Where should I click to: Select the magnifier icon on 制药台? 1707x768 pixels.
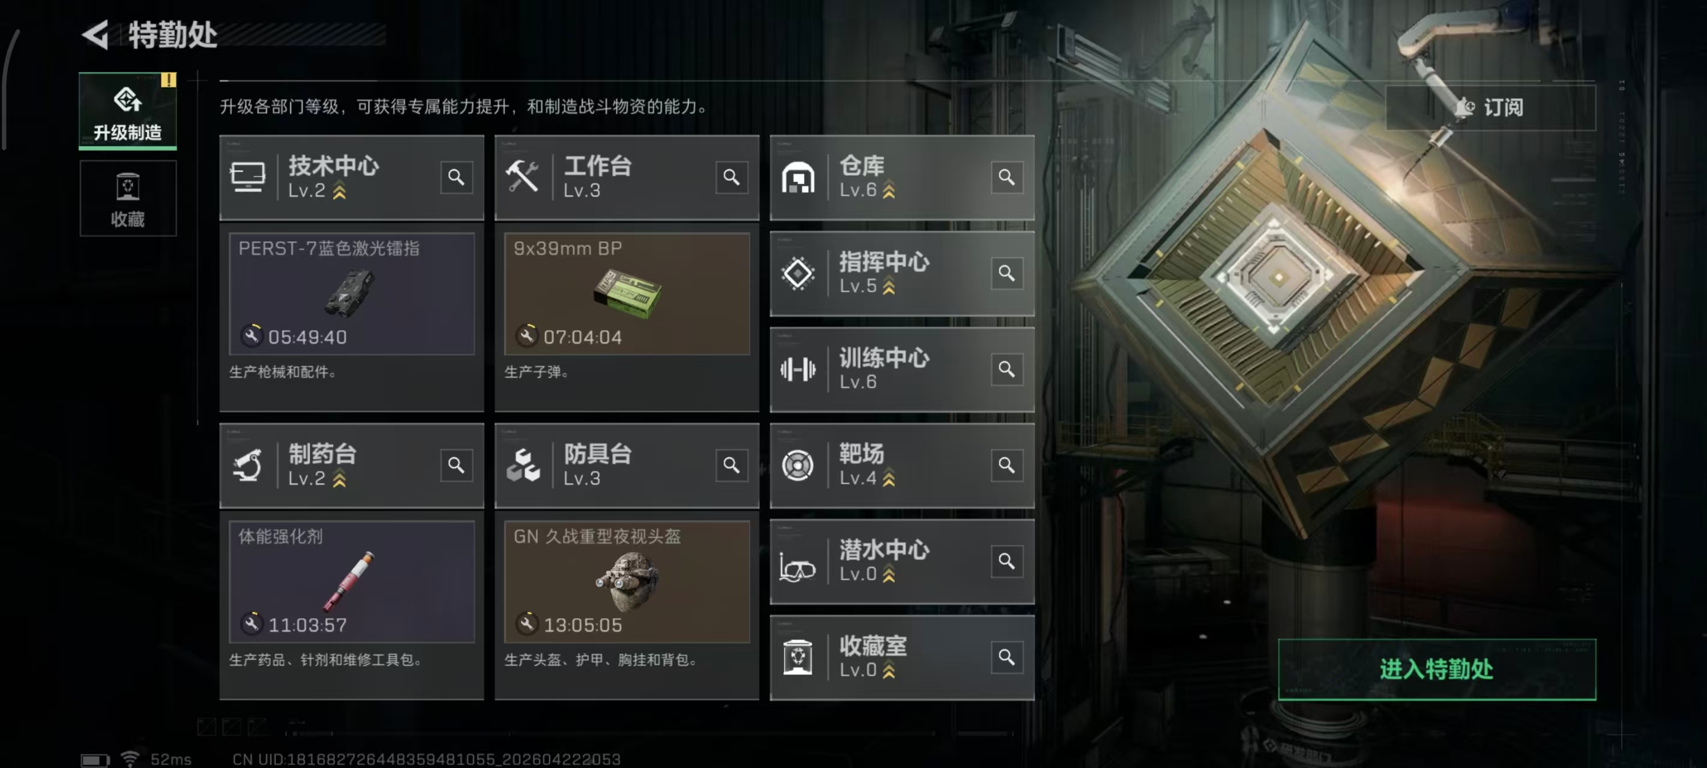[456, 465]
